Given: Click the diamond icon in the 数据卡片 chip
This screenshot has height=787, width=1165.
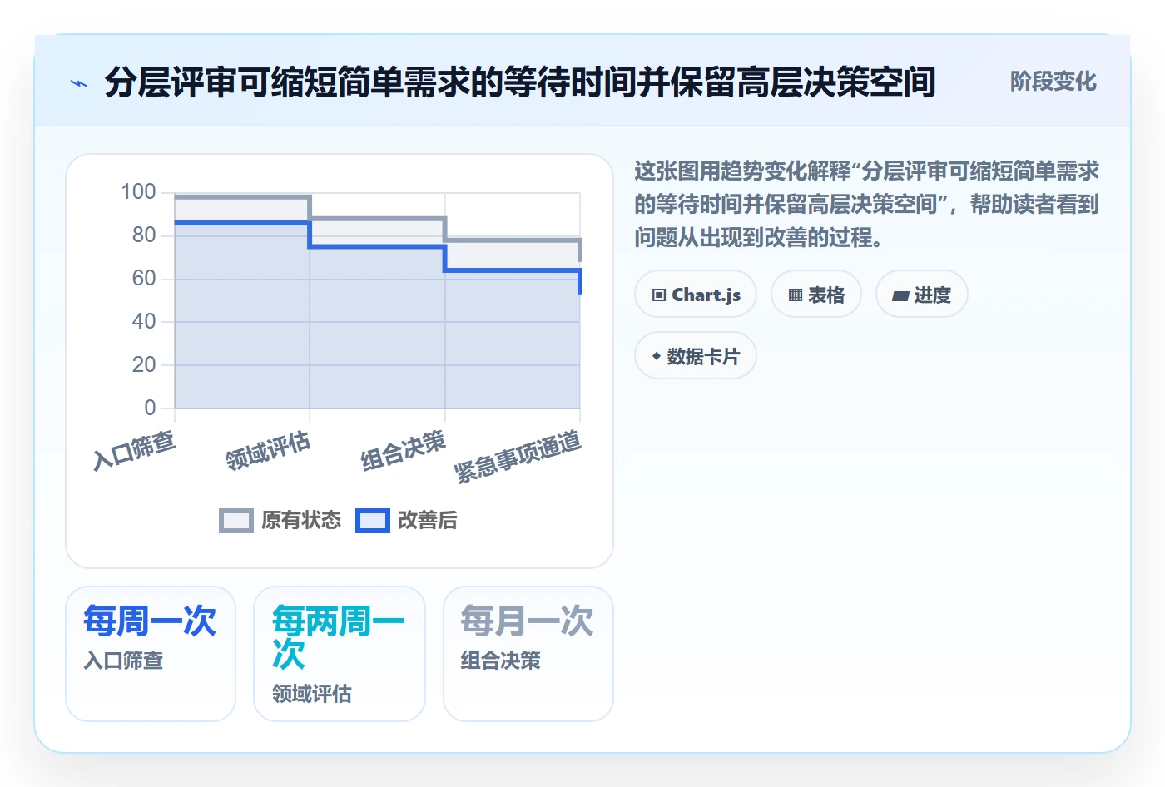Looking at the screenshot, I should click(x=657, y=356).
